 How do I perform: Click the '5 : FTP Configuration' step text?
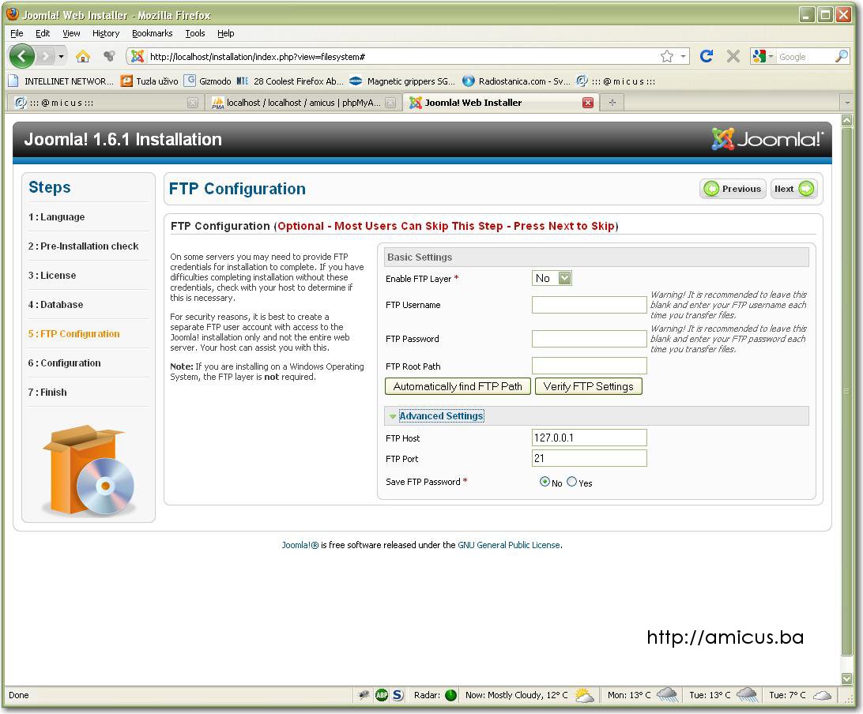73,334
